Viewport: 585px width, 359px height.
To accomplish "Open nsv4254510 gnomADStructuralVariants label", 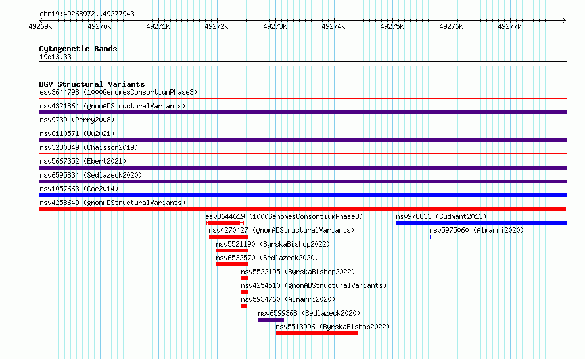I will point(314,285).
